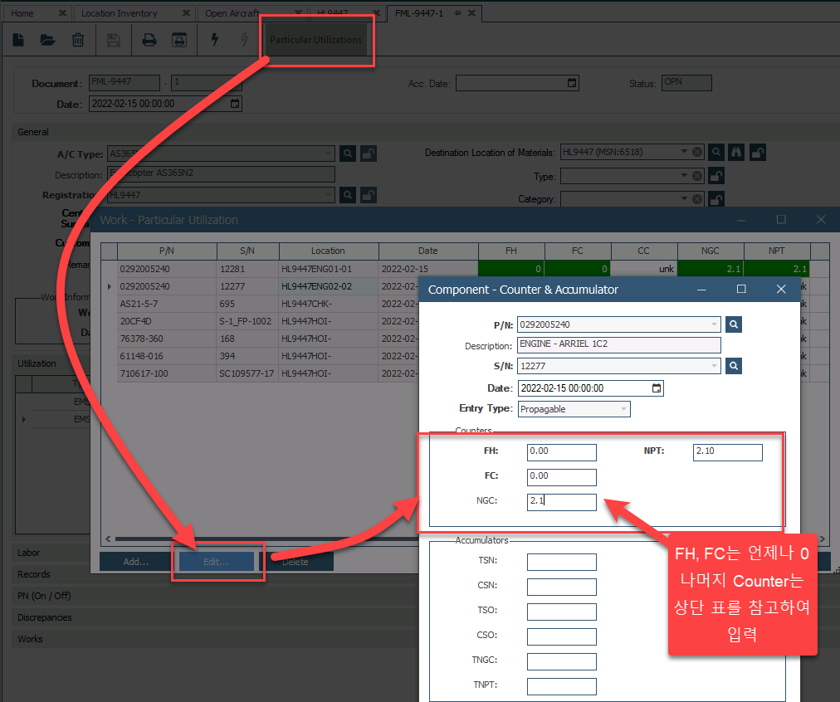
Task: Click the Open folder toolbar icon
Action: coord(47,40)
